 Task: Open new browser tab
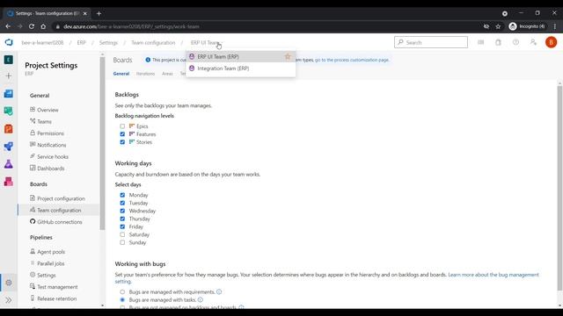pos(99,14)
